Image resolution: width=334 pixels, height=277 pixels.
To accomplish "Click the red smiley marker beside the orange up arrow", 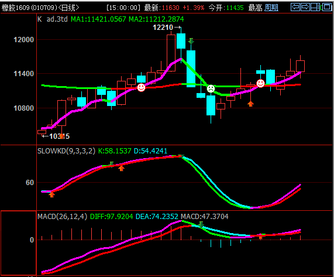I will pyautogui.click(x=260, y=83).
